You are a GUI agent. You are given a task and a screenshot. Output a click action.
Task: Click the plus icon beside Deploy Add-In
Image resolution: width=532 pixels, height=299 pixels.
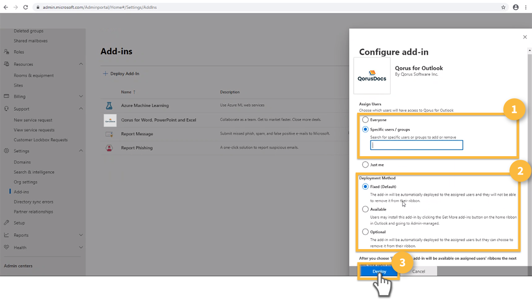coord(105,74)
